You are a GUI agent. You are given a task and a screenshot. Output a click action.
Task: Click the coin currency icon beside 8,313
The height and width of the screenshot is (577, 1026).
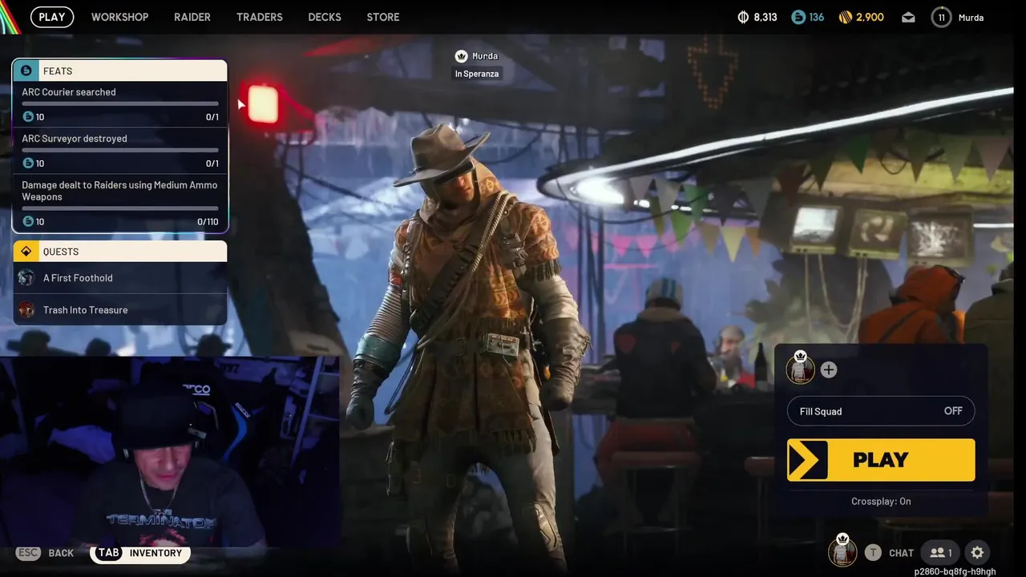pyautogui.click(x=743, y=17)
